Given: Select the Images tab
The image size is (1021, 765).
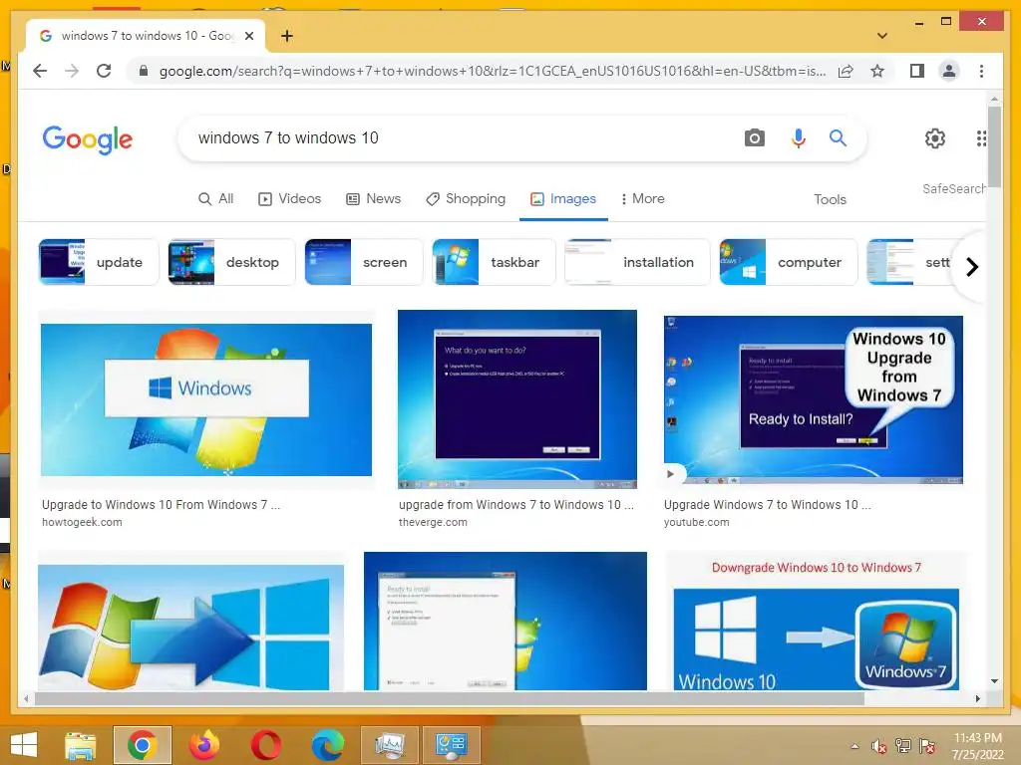Looking at the screenshot, I should pos(563,198).
